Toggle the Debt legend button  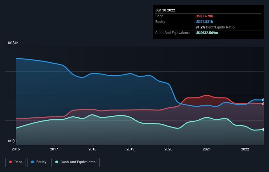pos(15,162)
